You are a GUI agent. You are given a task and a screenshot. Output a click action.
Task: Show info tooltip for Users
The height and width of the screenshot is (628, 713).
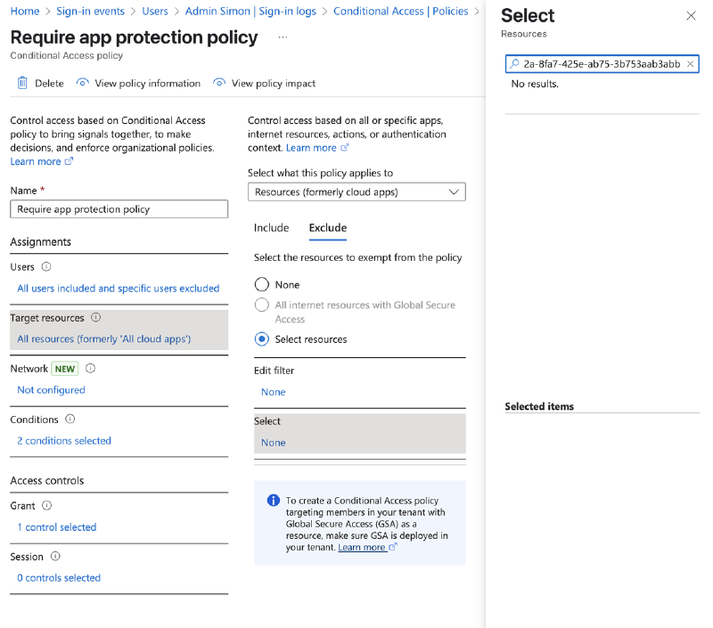[46, 266]
